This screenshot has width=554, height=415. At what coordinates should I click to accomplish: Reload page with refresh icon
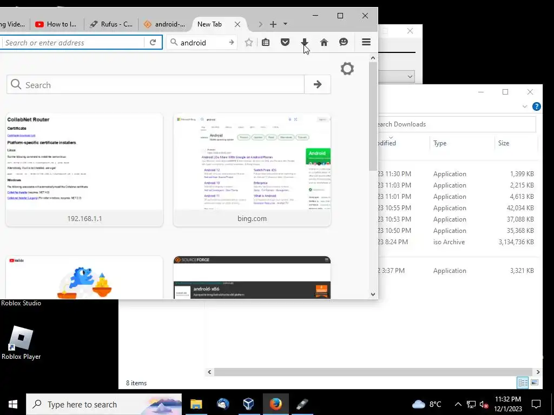[153, 42]
